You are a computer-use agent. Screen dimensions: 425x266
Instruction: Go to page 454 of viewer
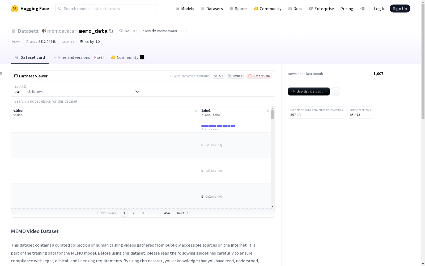point(167,213)
